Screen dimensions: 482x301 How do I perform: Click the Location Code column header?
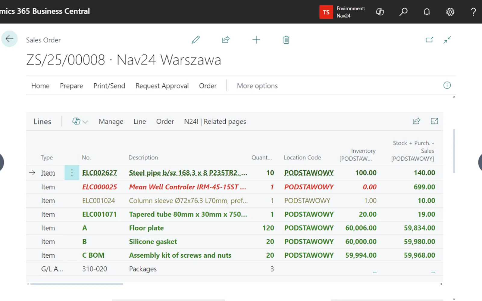(302, 157)
